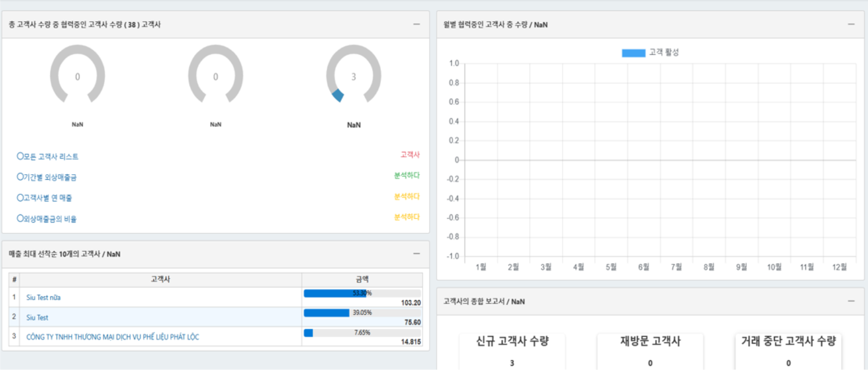The height and width of the screenshot is (370, 868).
Task: Click 분석하다 beside 고객사별 연 매출
Action: click(x=407, y=197)
